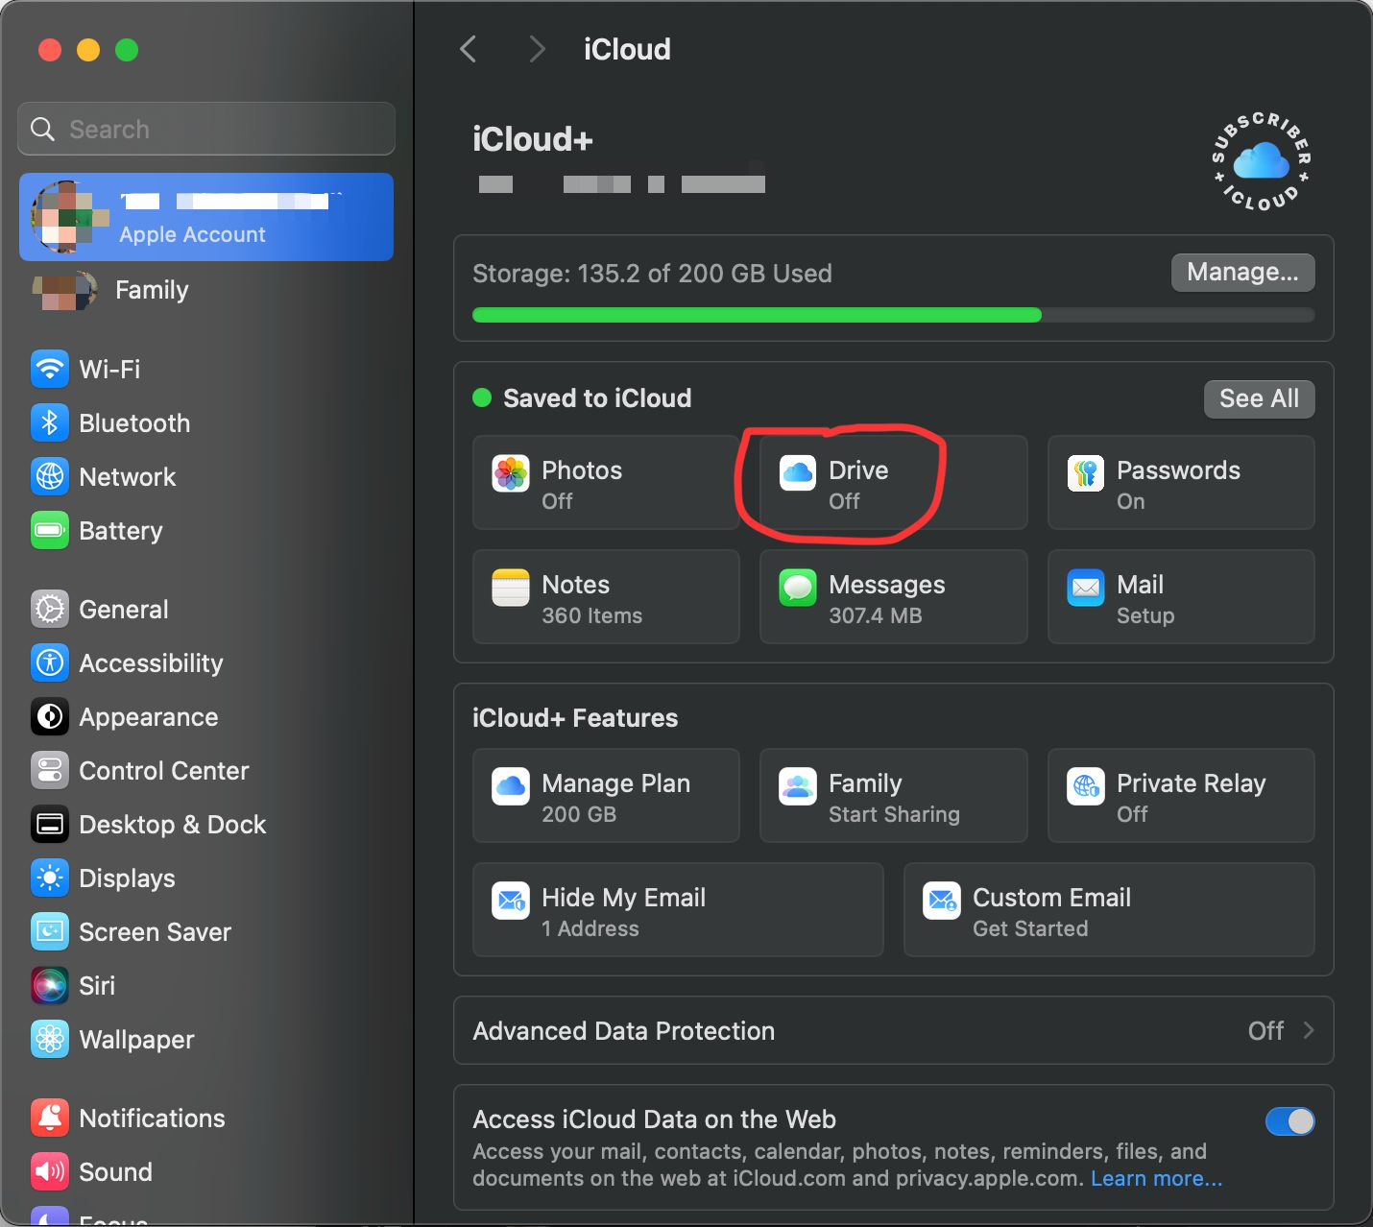1373x1227 pixels.
Task: Click the Bluetooth icon in sidebar
Action: pos(50,422)
